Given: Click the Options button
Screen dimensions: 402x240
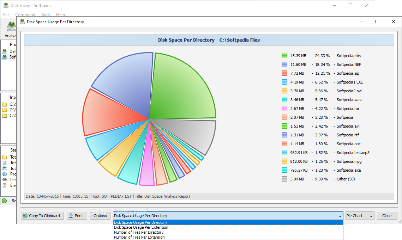Looking at the screenshot, I should point(100,216).
